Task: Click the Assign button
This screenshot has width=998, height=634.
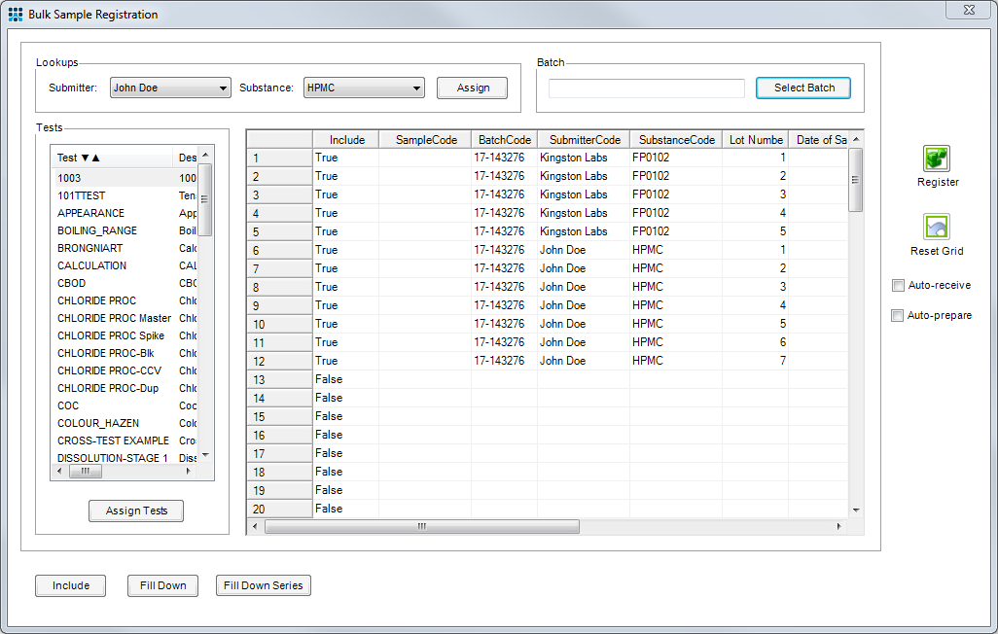Action: pos(472,88)
